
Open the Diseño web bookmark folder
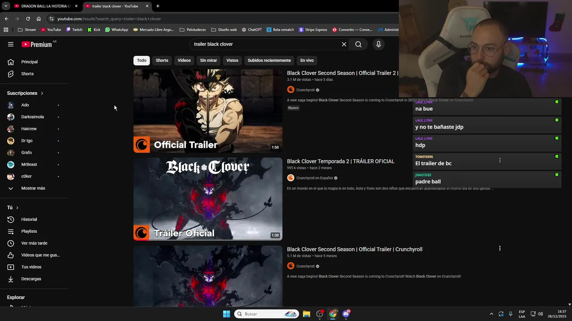tap(224, 30)
